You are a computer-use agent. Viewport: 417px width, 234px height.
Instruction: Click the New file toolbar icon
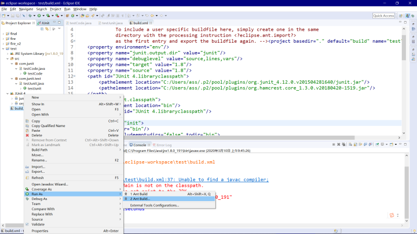[x=3, y=16]
